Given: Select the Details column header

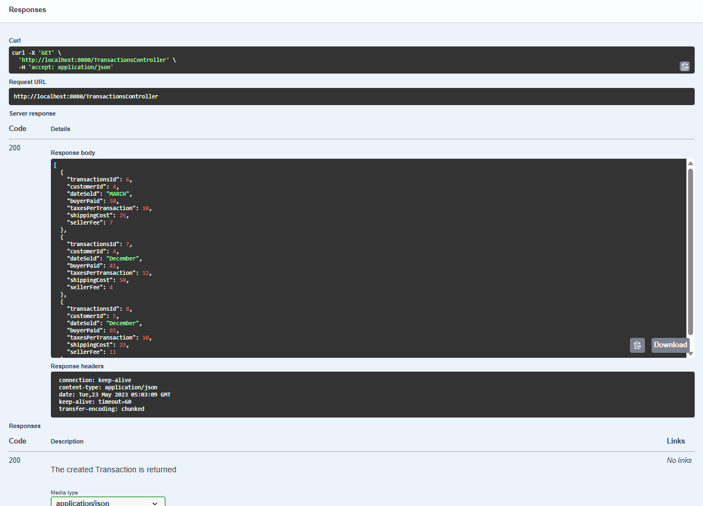Looking at the screenshot, I should coord(60,128).
